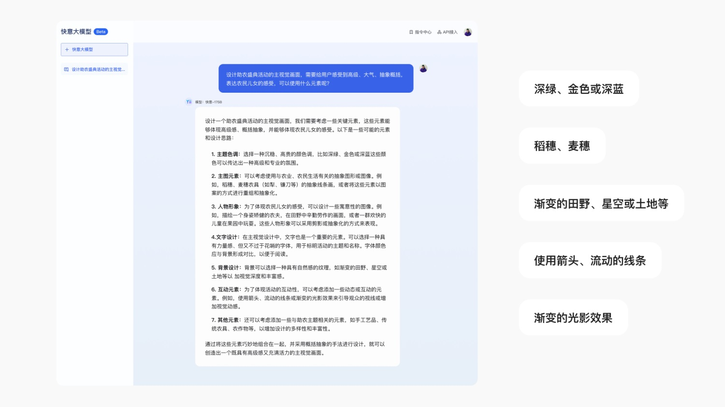Click the user avatar beside the question bubble

click(423, 69)
